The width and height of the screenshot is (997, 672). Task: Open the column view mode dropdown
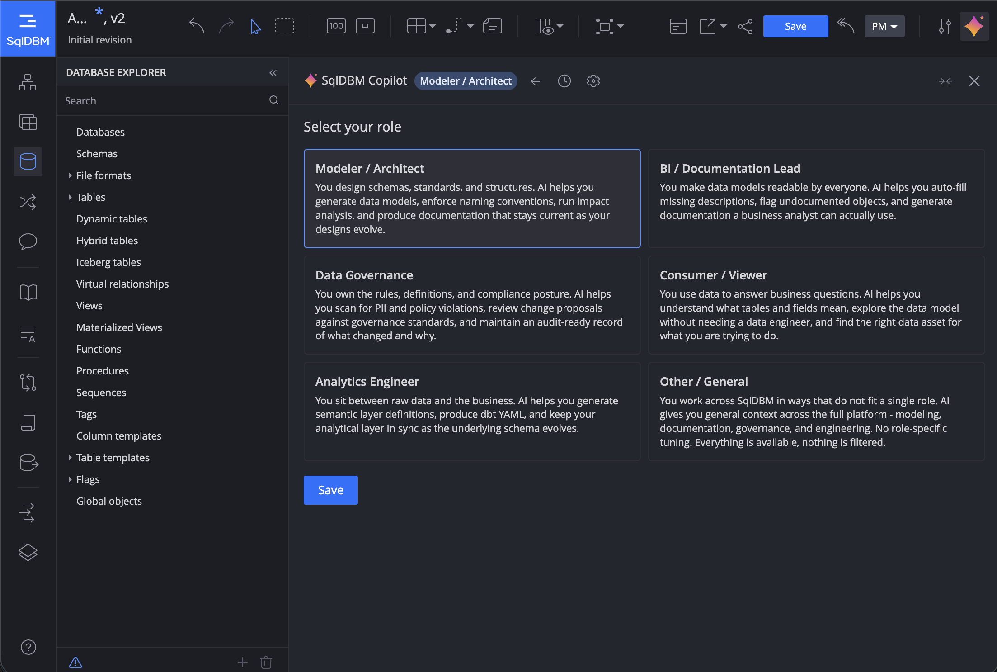[x=549, y=26]
